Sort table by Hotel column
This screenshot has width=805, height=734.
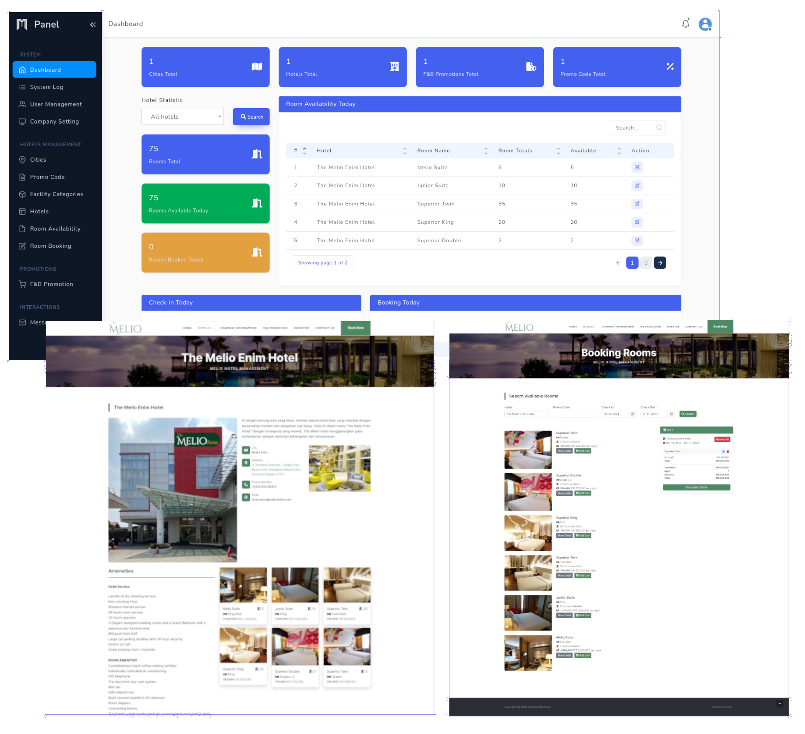tap(405, 150)
